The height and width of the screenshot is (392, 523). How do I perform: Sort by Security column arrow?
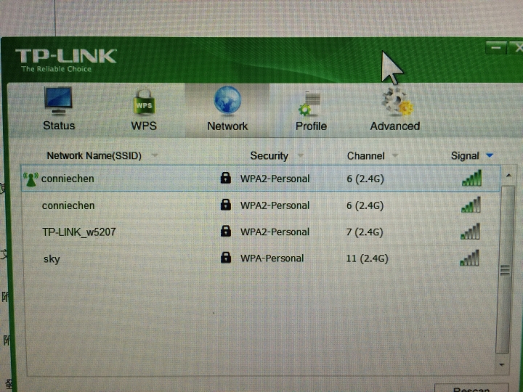[301, 155]
